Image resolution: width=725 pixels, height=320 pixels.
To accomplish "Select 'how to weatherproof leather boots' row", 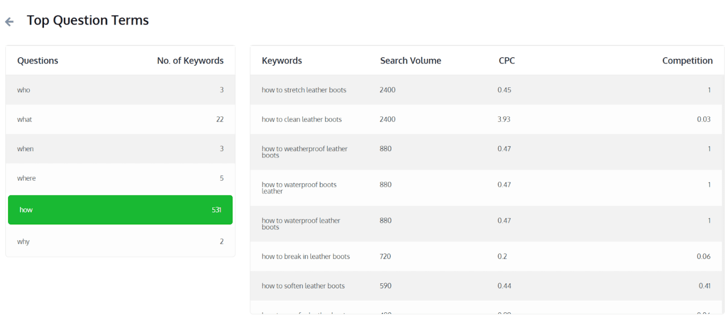I will 304,152.
